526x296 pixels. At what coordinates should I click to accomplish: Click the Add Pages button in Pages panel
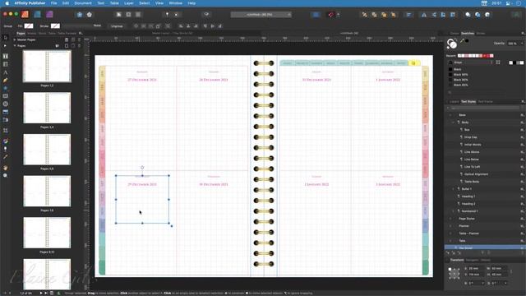(x=67, y=45)
